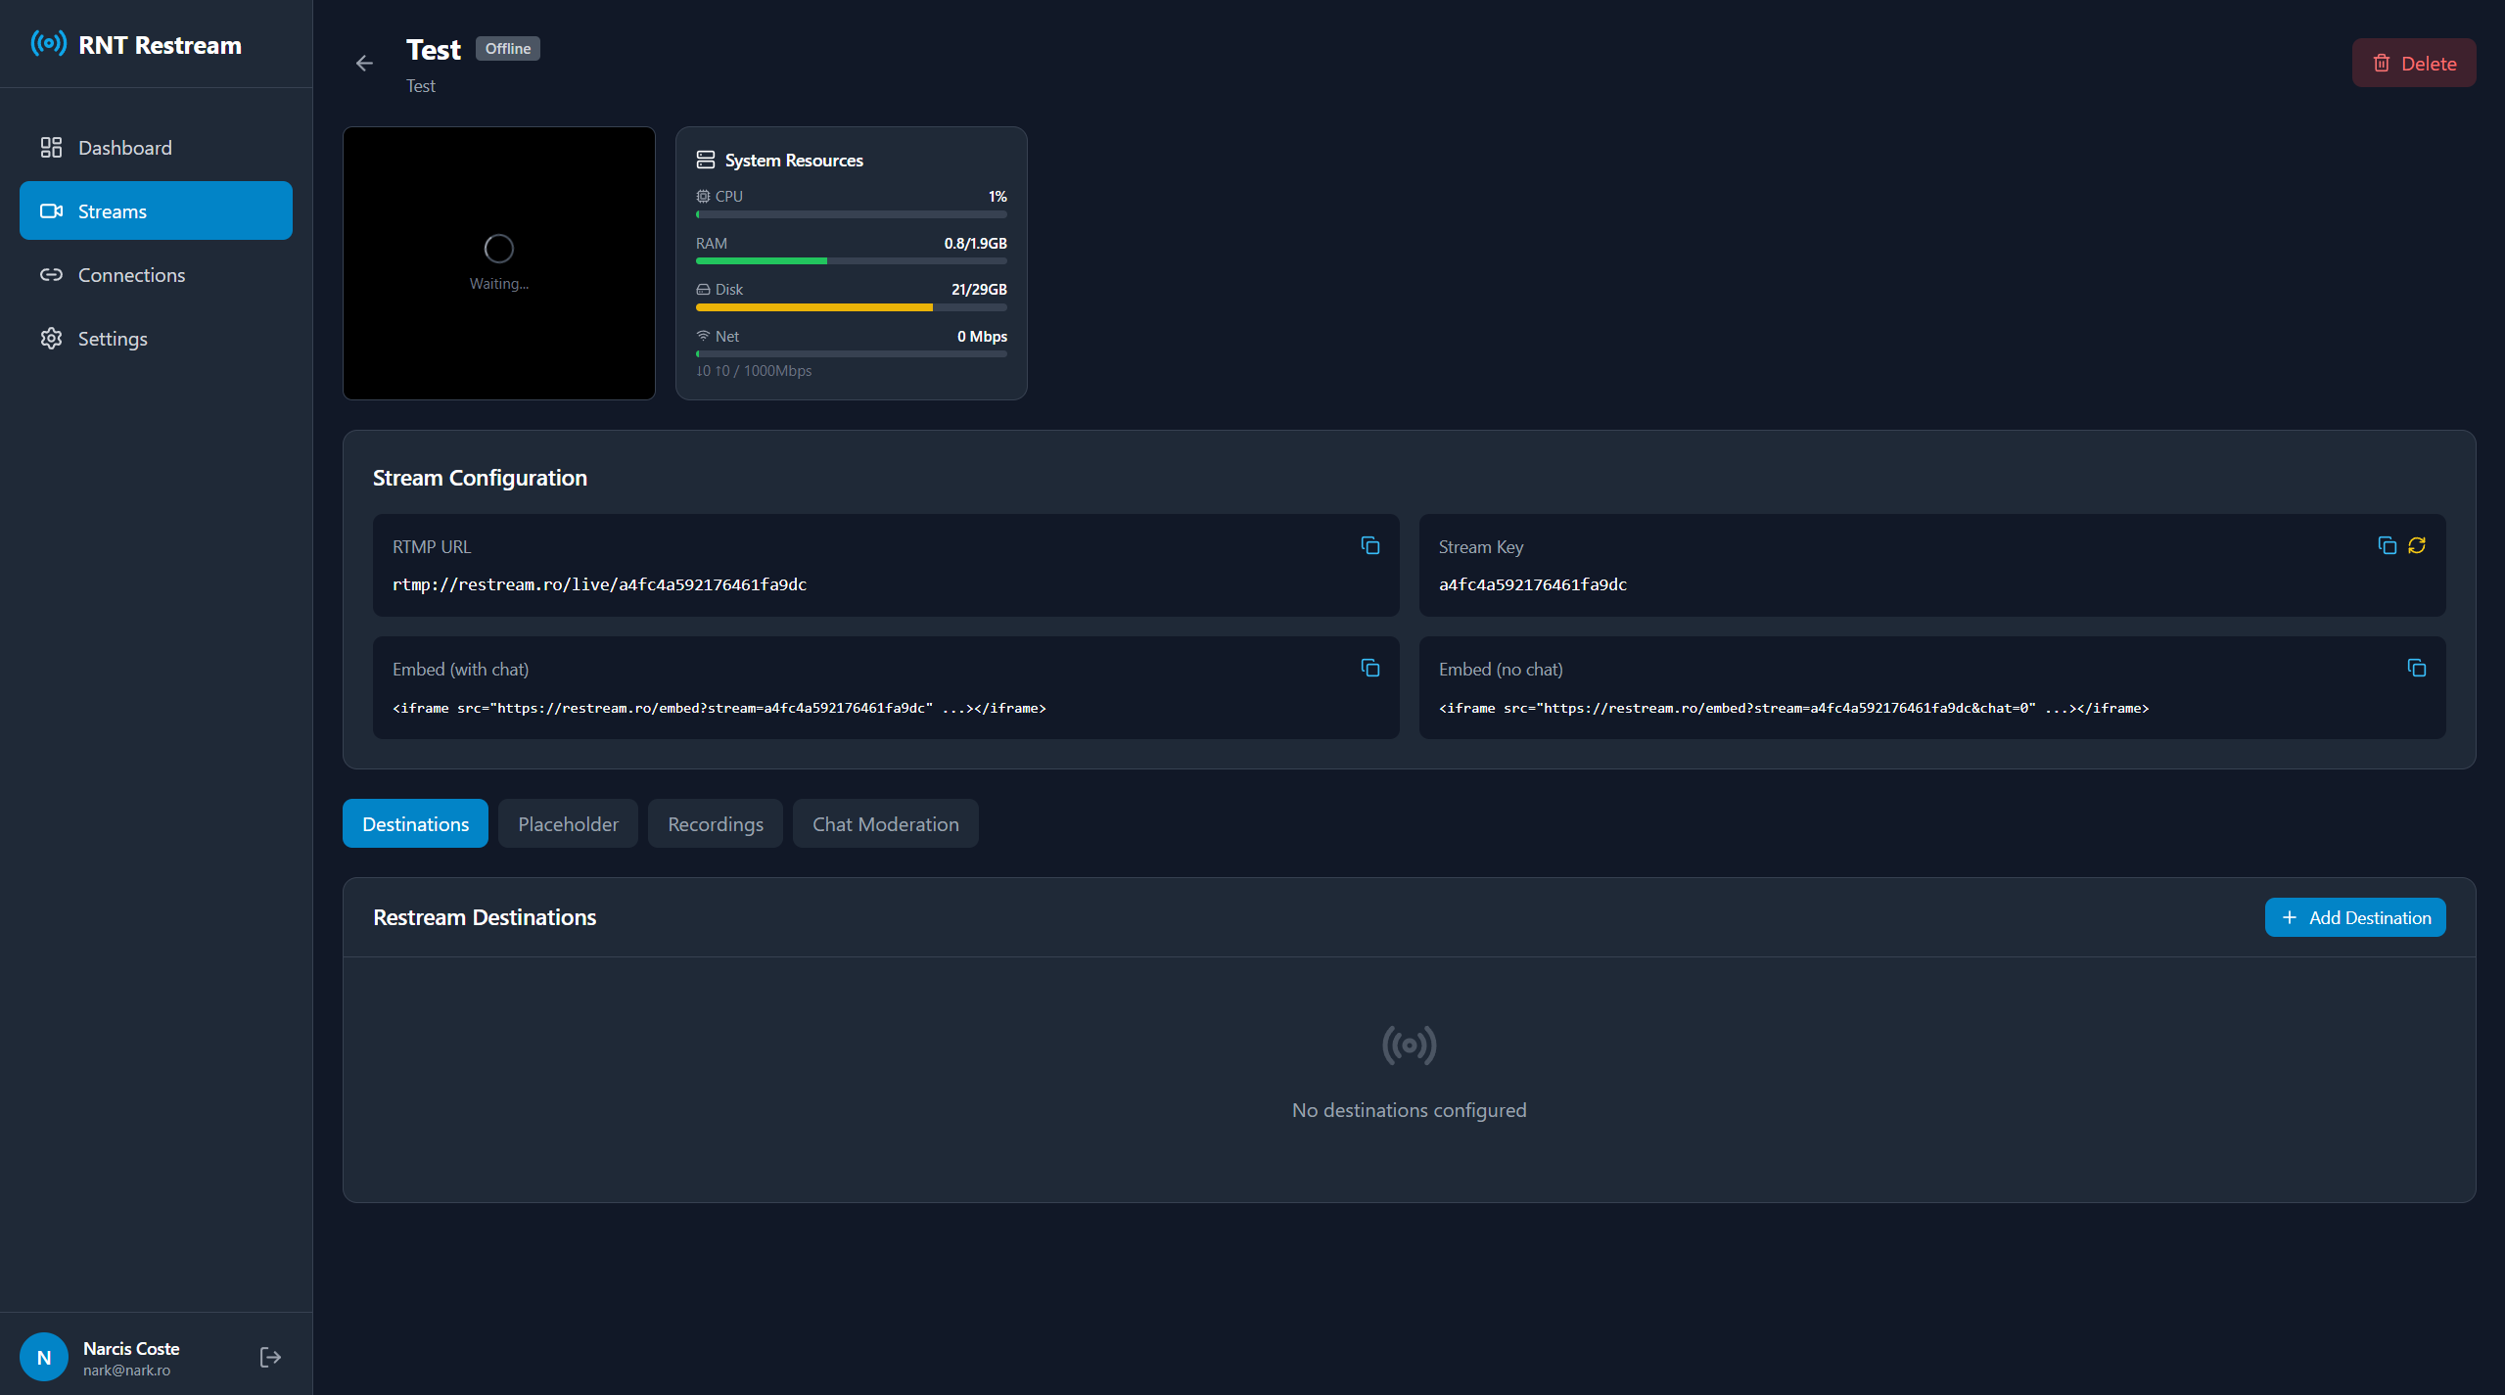Image resolution: width=2505 pixels, height=1395 pixels.
Task: Switch to the Placeholder tab
Action: coord(568,823)
